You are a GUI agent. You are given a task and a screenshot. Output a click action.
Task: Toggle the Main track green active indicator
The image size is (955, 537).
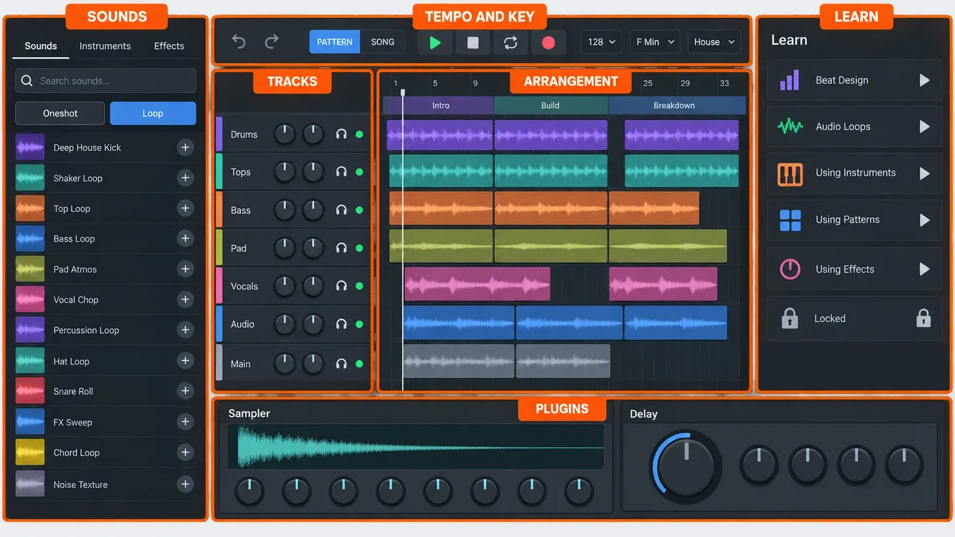click(359, 364)
